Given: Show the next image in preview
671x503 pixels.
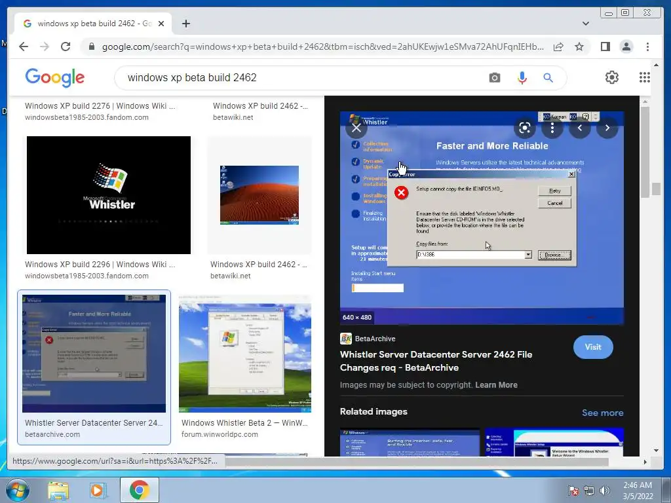Looking at the screenshot, I should 607,128.
